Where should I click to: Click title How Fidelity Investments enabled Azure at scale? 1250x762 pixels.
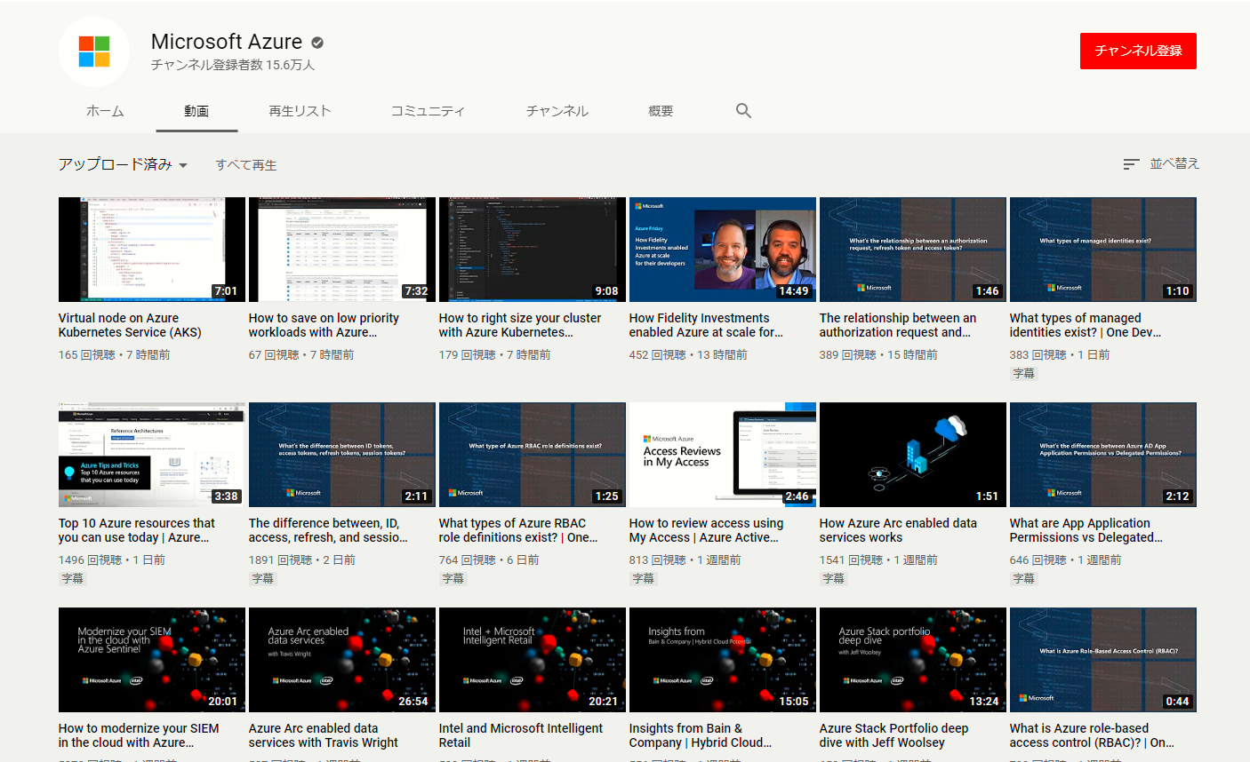tap(706, 325)
